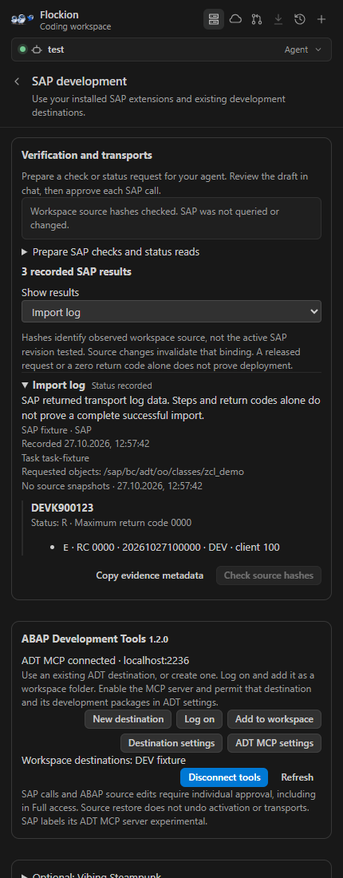The height and width of the screenshot is (878, 343).
Task: Click the Check source hashes button
Action: point(269,575)
